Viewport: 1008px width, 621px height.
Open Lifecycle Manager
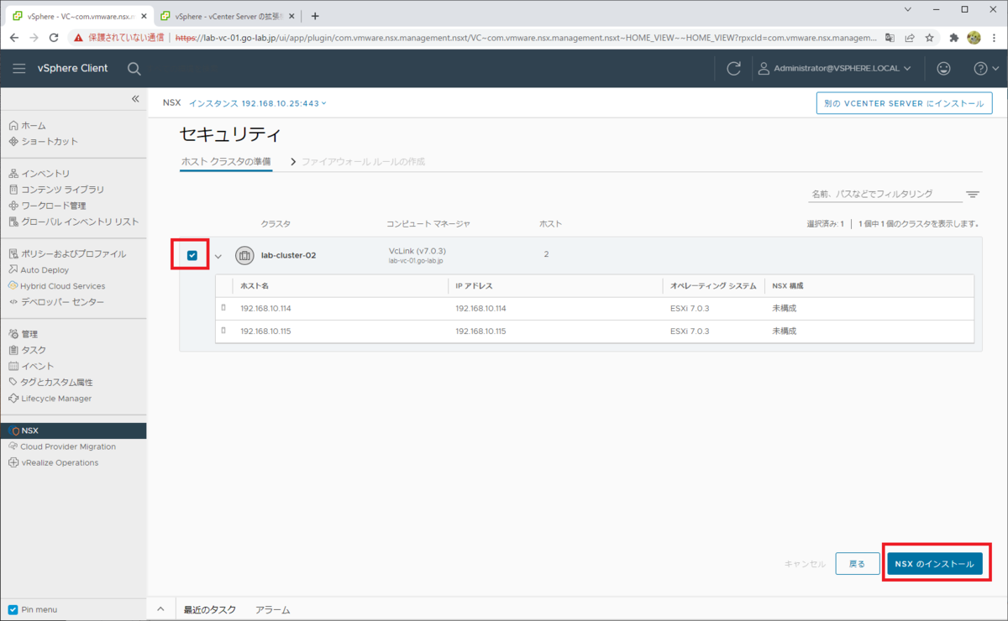pyautogui.click(x=50, y=398)
